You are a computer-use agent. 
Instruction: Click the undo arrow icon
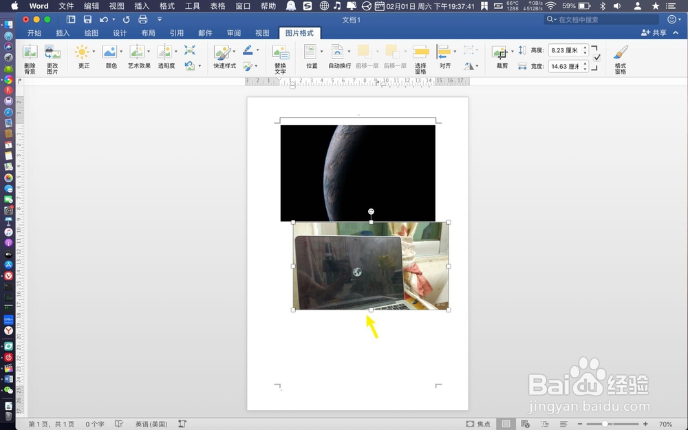click(104, 20)
